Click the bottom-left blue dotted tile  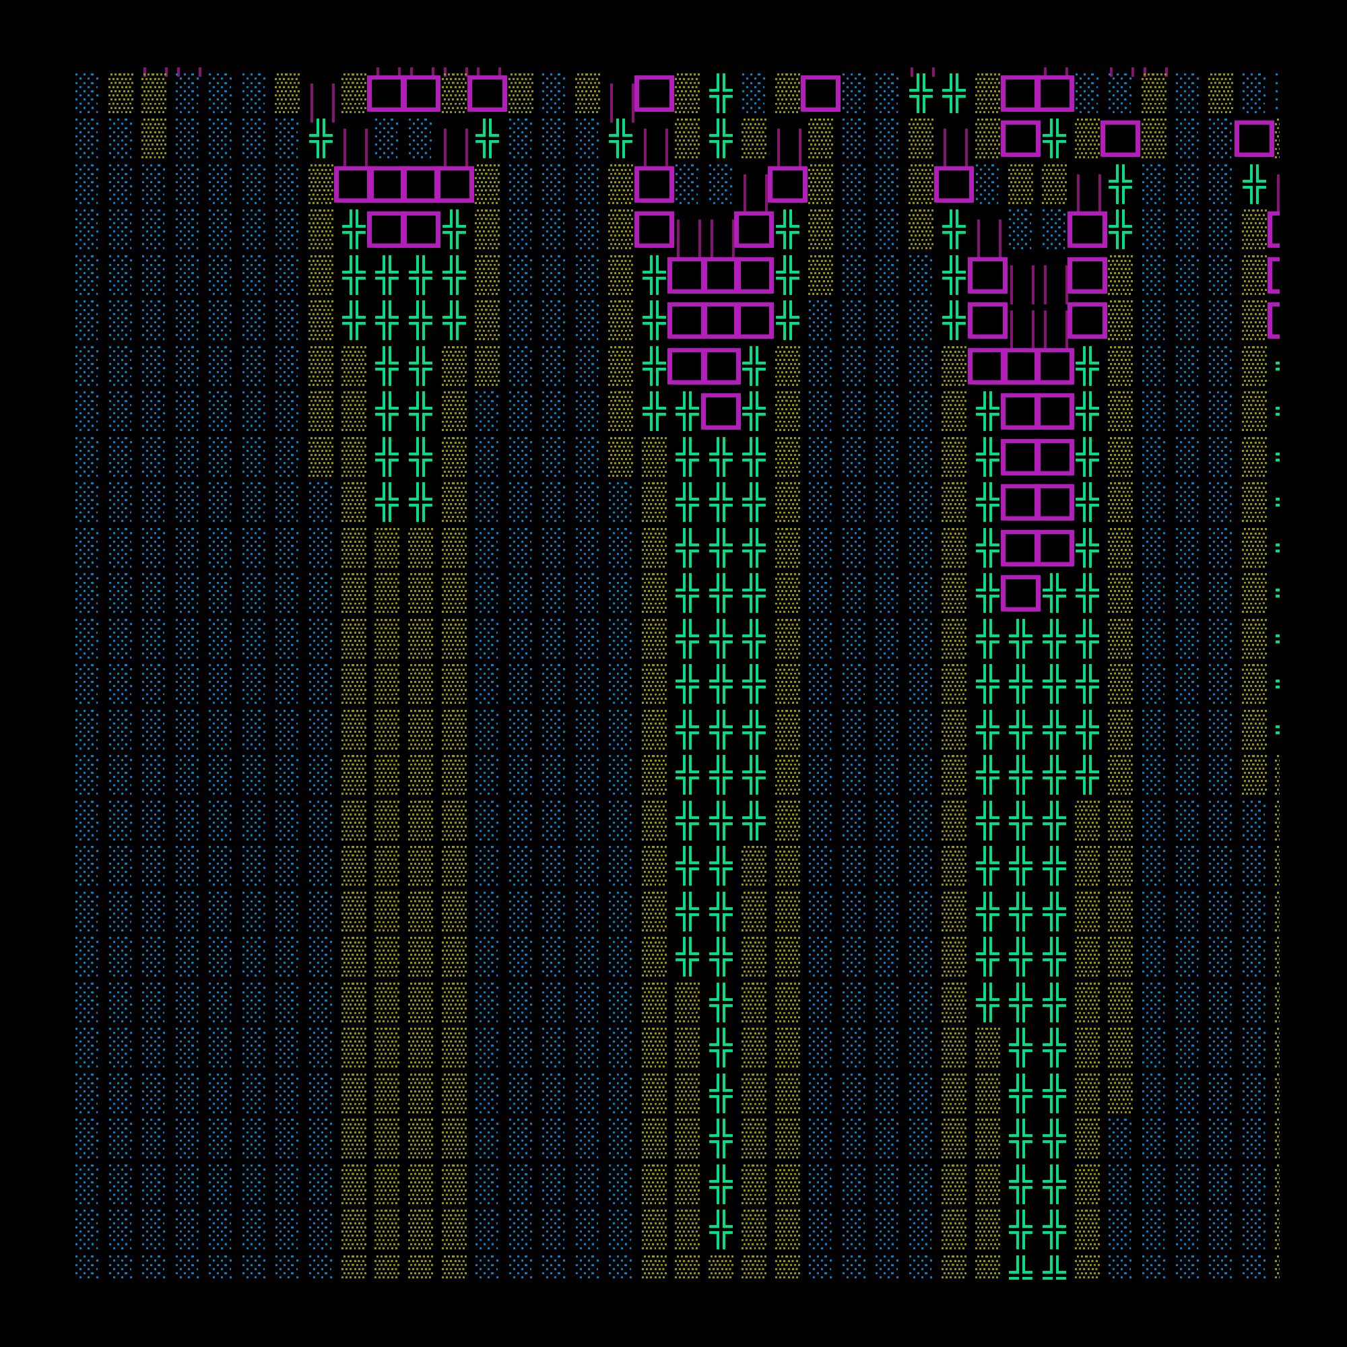click(x=86, y=1266)
